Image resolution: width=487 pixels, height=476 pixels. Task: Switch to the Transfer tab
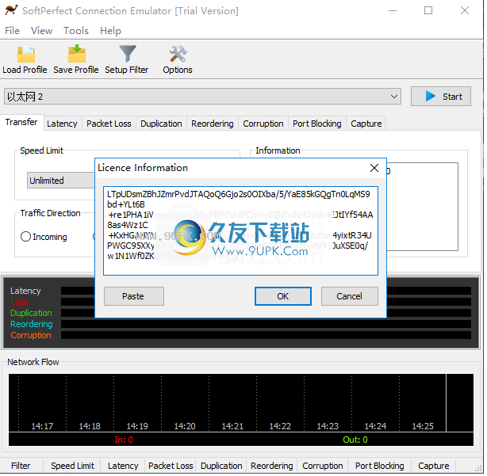point(21,123)
